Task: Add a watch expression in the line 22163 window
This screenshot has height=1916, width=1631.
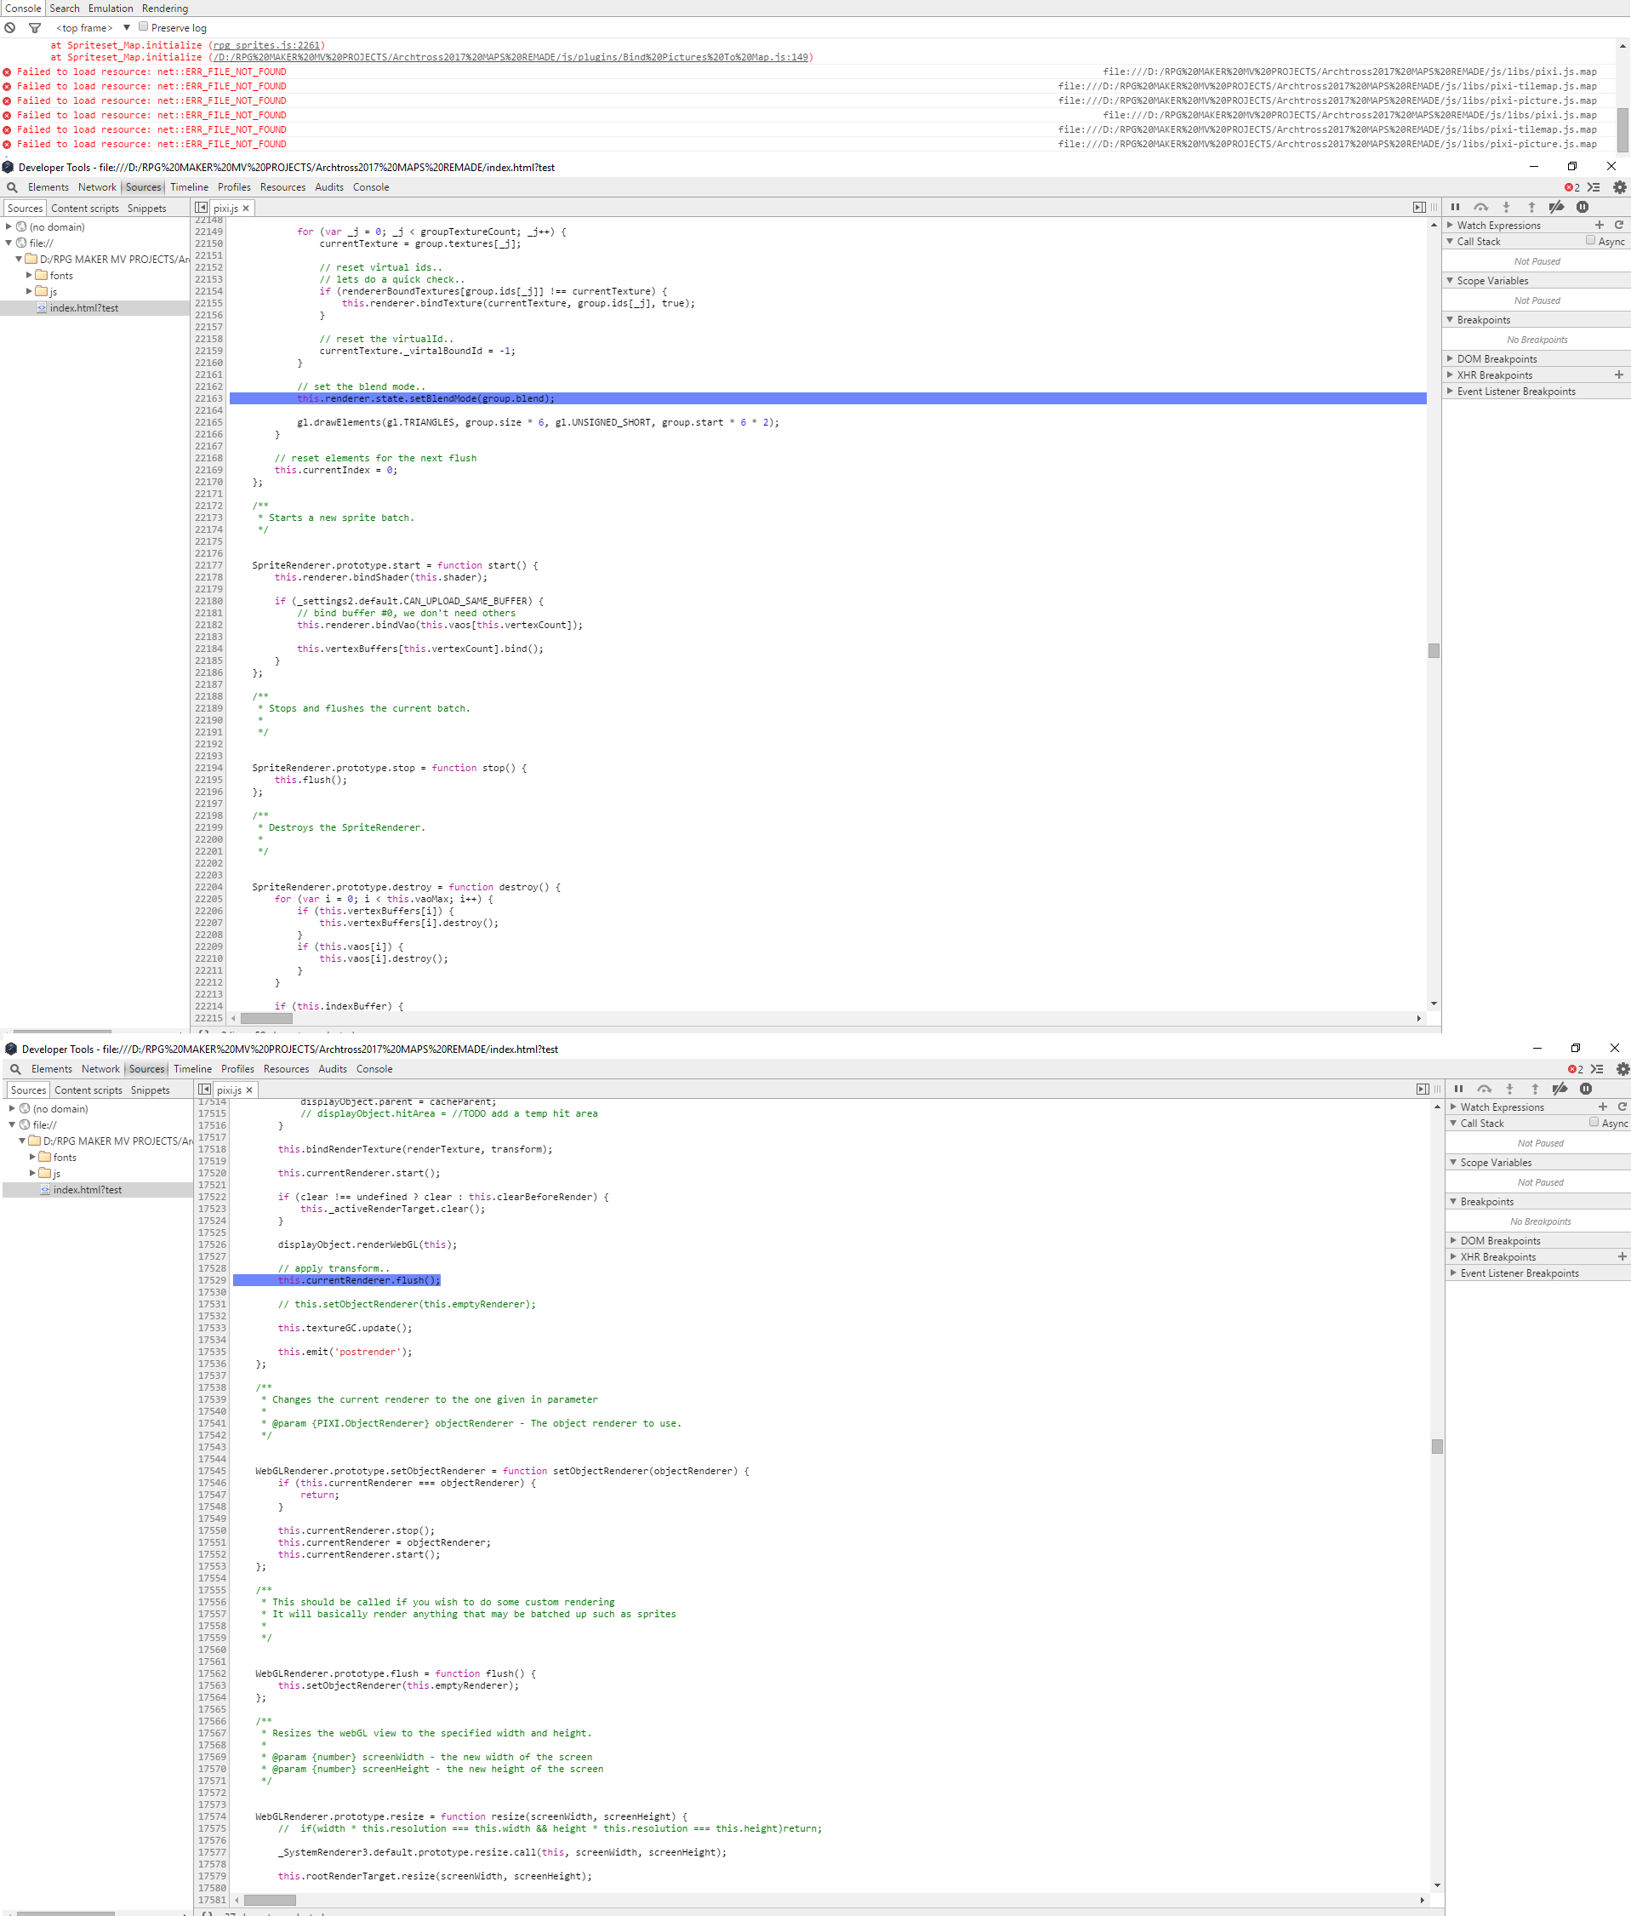Action: coord(1600,226)
